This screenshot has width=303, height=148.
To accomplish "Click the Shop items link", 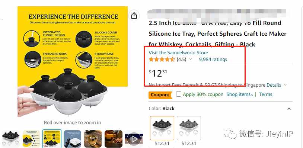I will tap(240, 94).
